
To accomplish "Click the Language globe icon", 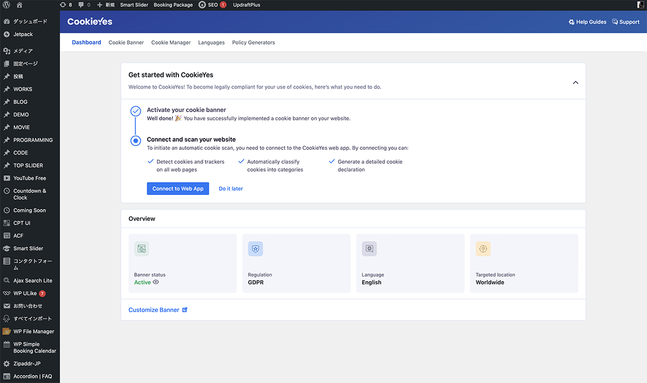I will (369, 249).
